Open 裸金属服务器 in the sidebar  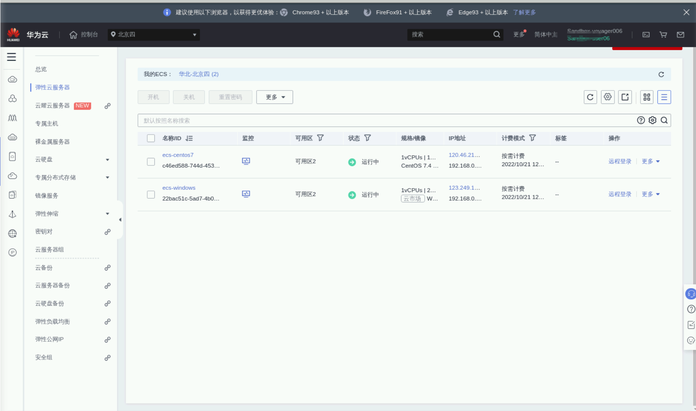(52, 142)
